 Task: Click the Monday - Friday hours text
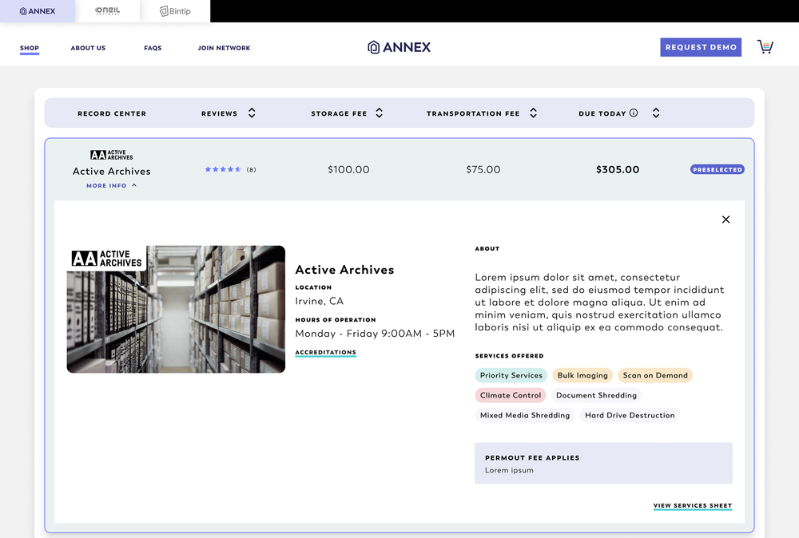(x=375, y=334)
